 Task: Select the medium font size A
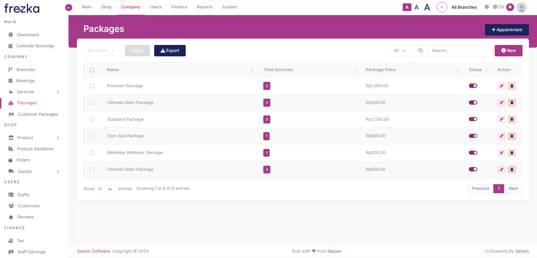pos(416,7)
